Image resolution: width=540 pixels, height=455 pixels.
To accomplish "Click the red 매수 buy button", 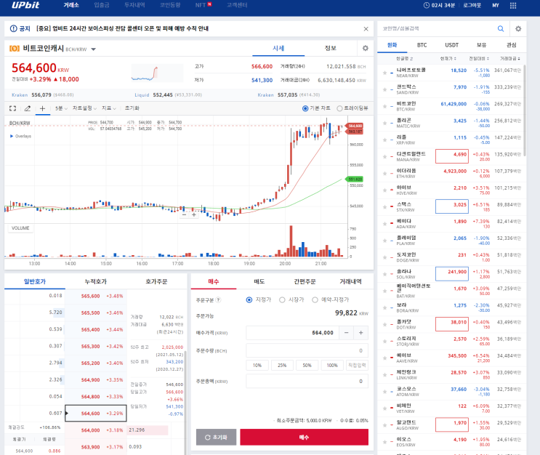I will point(304,437).
